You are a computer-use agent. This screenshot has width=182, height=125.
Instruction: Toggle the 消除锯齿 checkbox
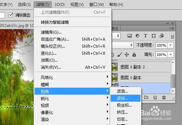tap(11, 15)
